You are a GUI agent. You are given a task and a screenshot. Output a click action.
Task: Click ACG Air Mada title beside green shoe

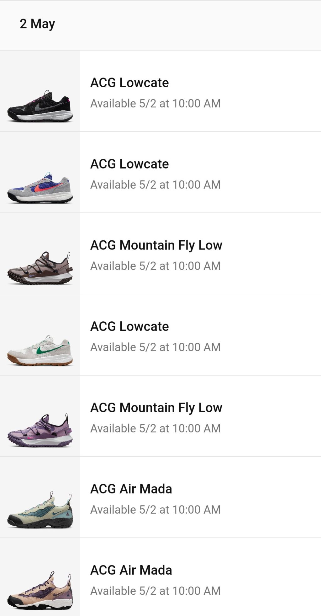[x=131, y=489]
